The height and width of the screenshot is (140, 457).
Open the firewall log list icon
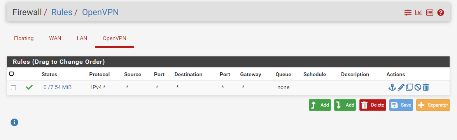430,12
